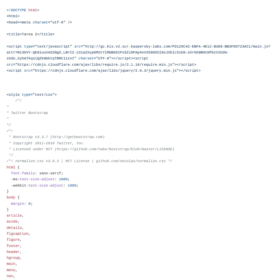Click the meta charset utf-8 attribute

[x=49, y=22]
